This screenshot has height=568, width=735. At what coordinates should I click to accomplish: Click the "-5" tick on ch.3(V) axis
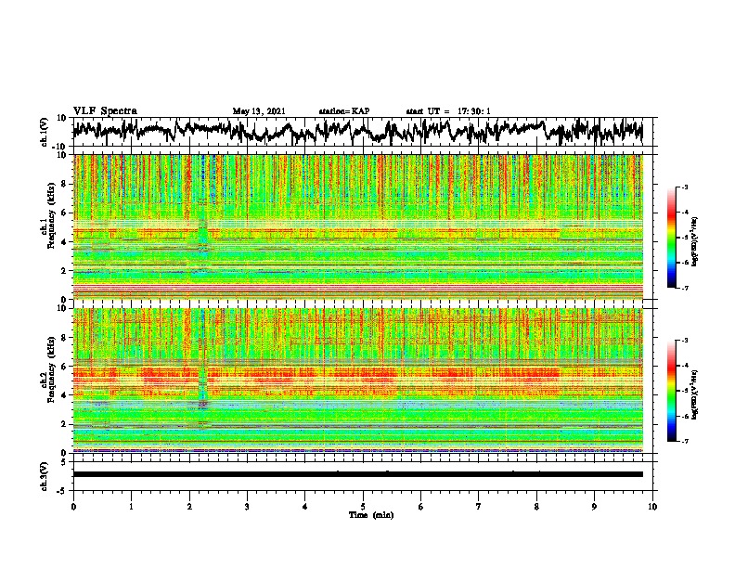click(63, 491)
